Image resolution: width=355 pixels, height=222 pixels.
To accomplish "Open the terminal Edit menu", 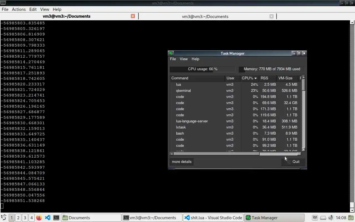I will tap(33, 9).
